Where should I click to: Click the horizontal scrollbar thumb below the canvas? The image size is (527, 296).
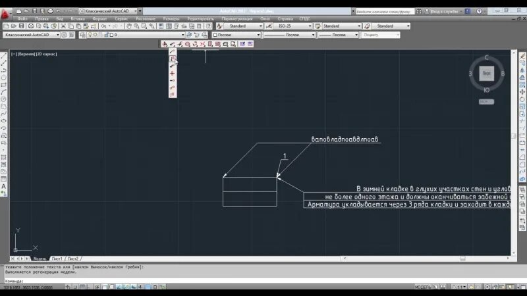click(x=463, y=259)
